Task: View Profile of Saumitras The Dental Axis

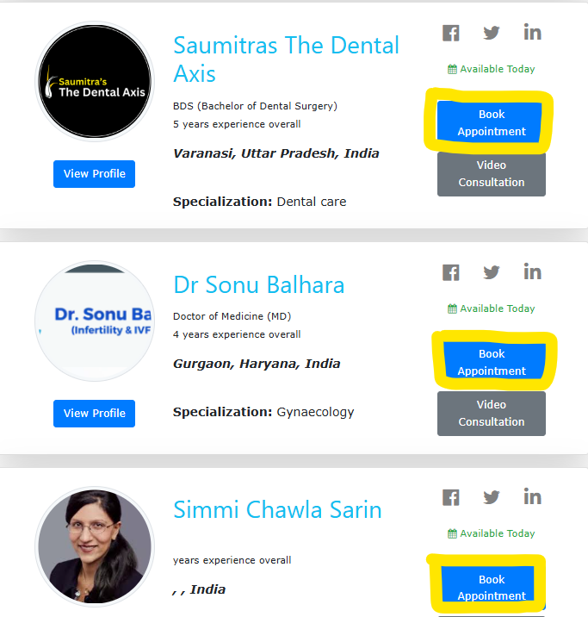Action: [x=95, y=174]
